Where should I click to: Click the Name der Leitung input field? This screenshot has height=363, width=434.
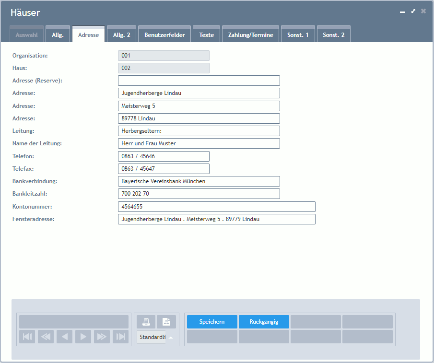point(199,143)
